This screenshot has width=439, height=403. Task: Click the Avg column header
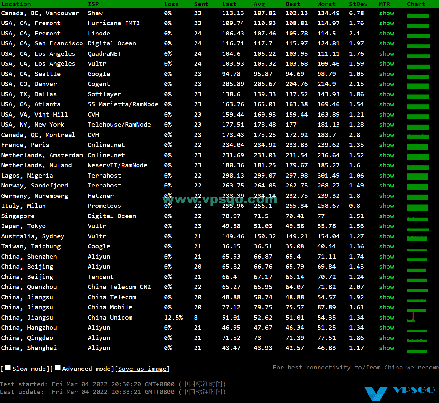click(259, 4)
